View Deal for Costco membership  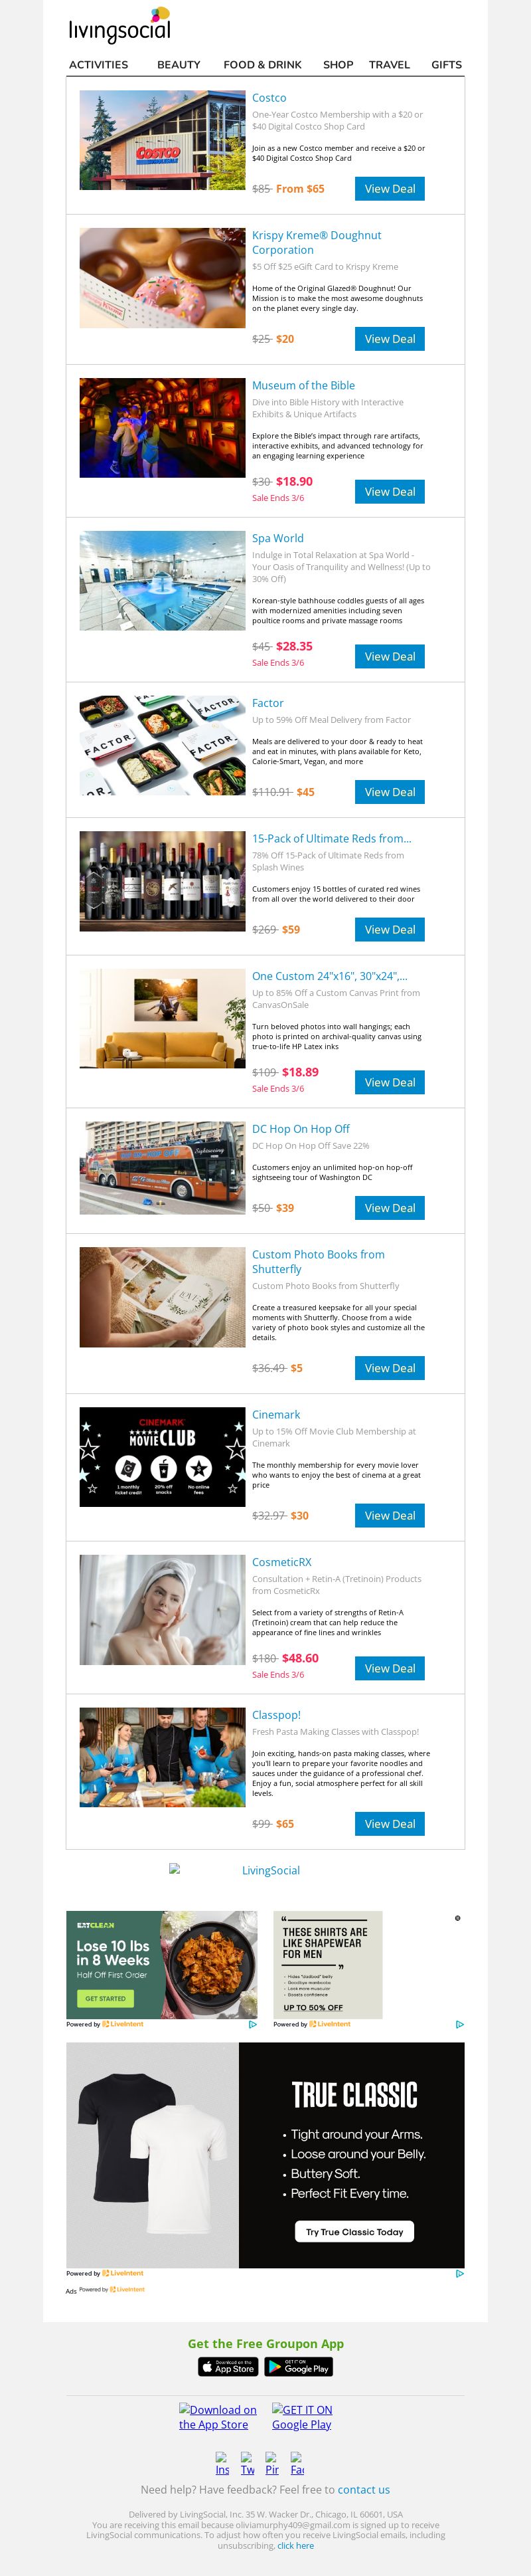389,189
